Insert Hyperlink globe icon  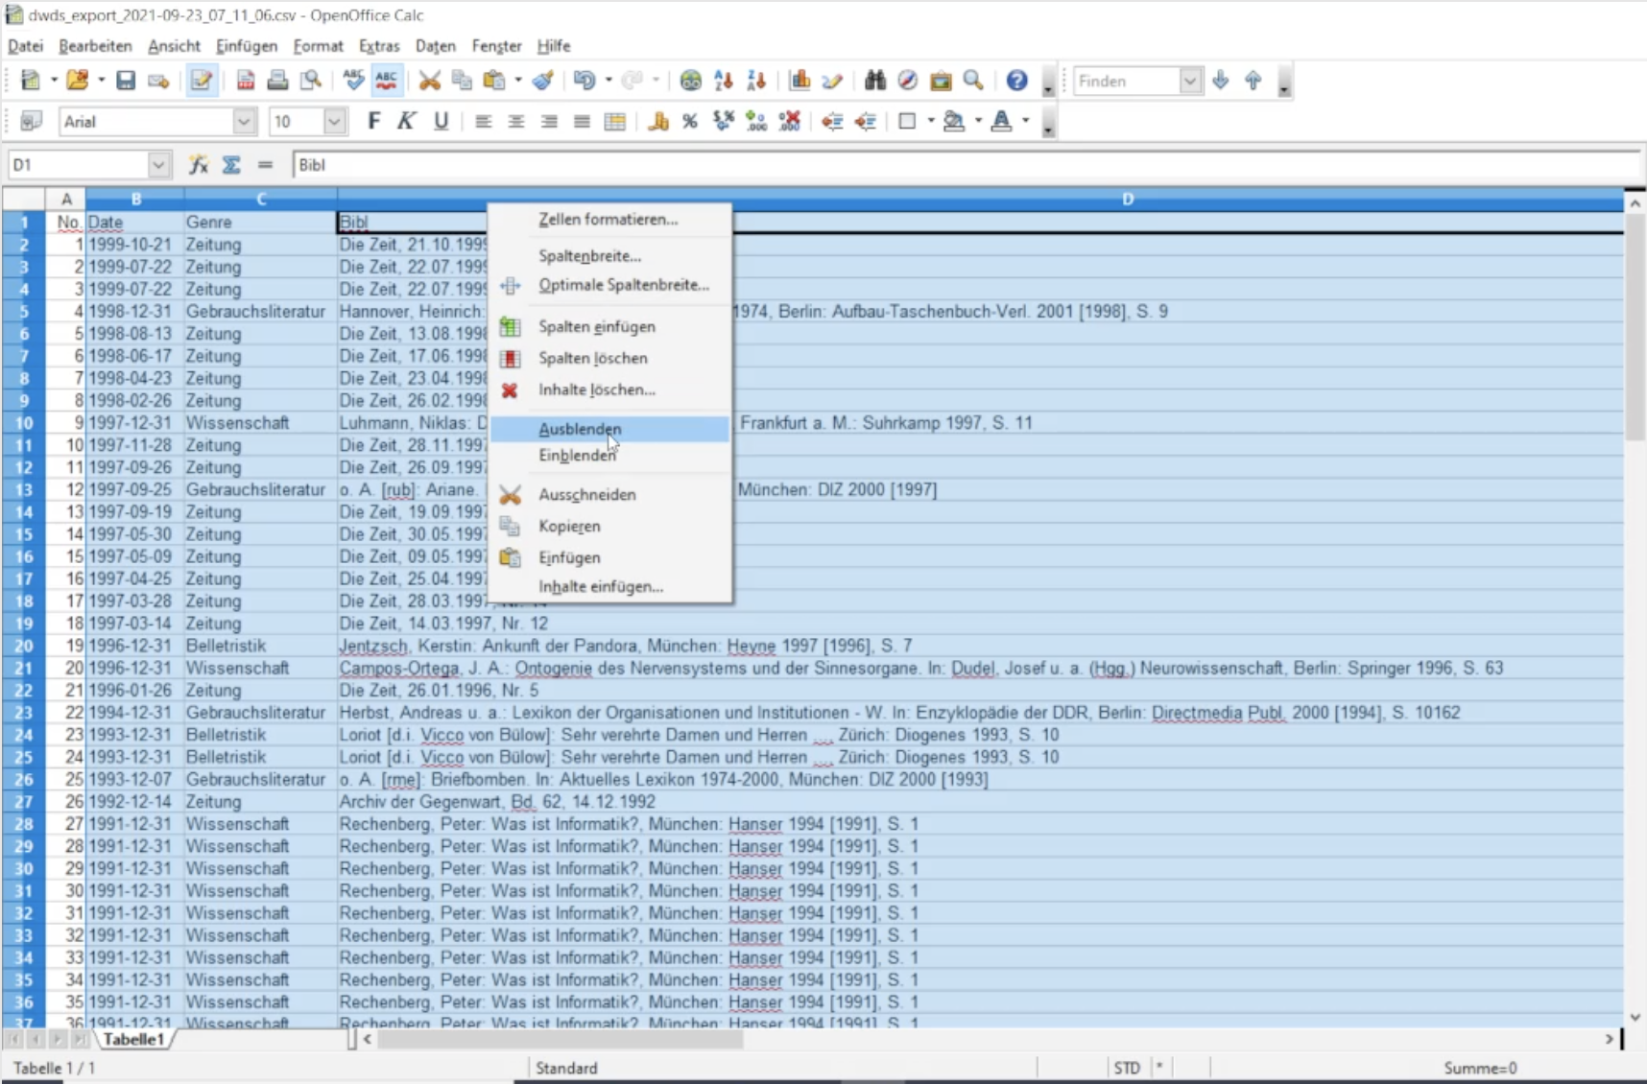pos(691,81)
